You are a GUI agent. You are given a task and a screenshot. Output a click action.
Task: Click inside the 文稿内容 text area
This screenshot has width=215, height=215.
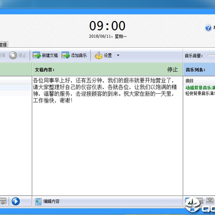tap(107, 136)
